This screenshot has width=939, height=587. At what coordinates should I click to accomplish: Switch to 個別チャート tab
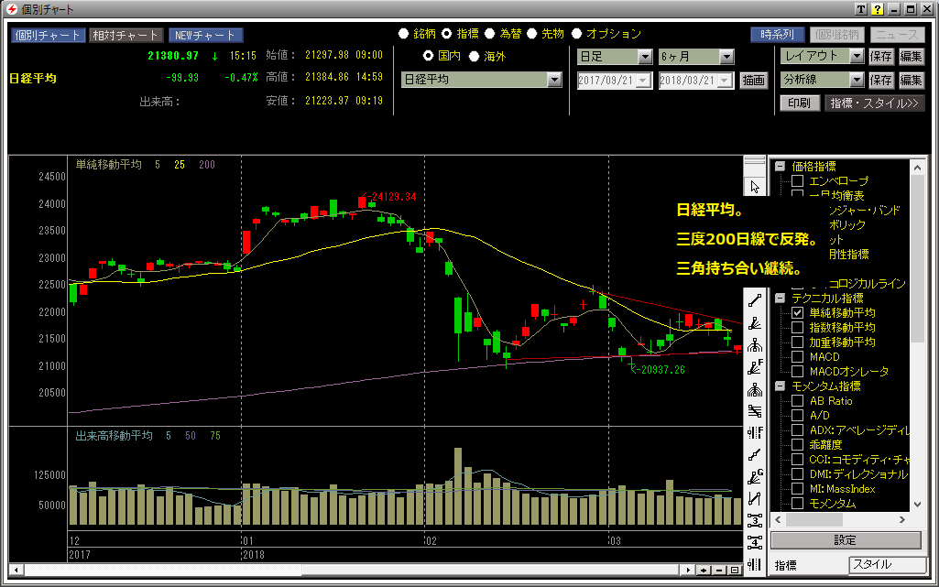(48, 36)
